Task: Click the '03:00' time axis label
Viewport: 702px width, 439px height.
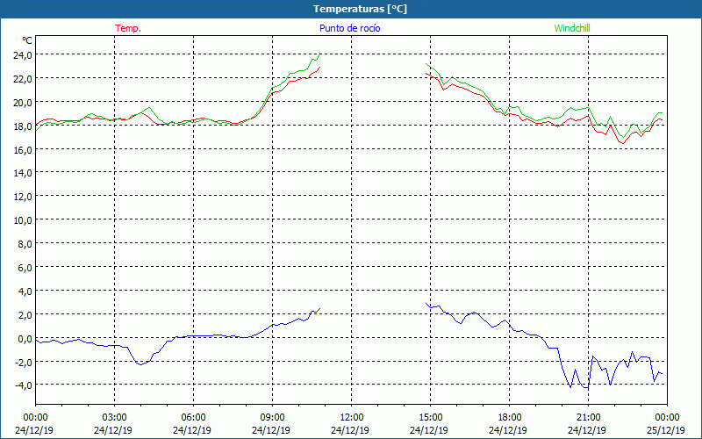Action: (x=114, y=418)
